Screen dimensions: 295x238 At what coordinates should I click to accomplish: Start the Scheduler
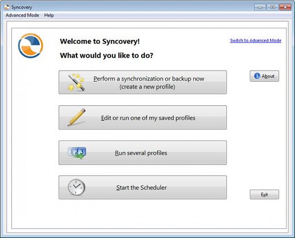point(142,188)
